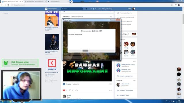Select the Все записи wall tab
Image resolution: width=184 pixels, height=103 pixels.
66,17
